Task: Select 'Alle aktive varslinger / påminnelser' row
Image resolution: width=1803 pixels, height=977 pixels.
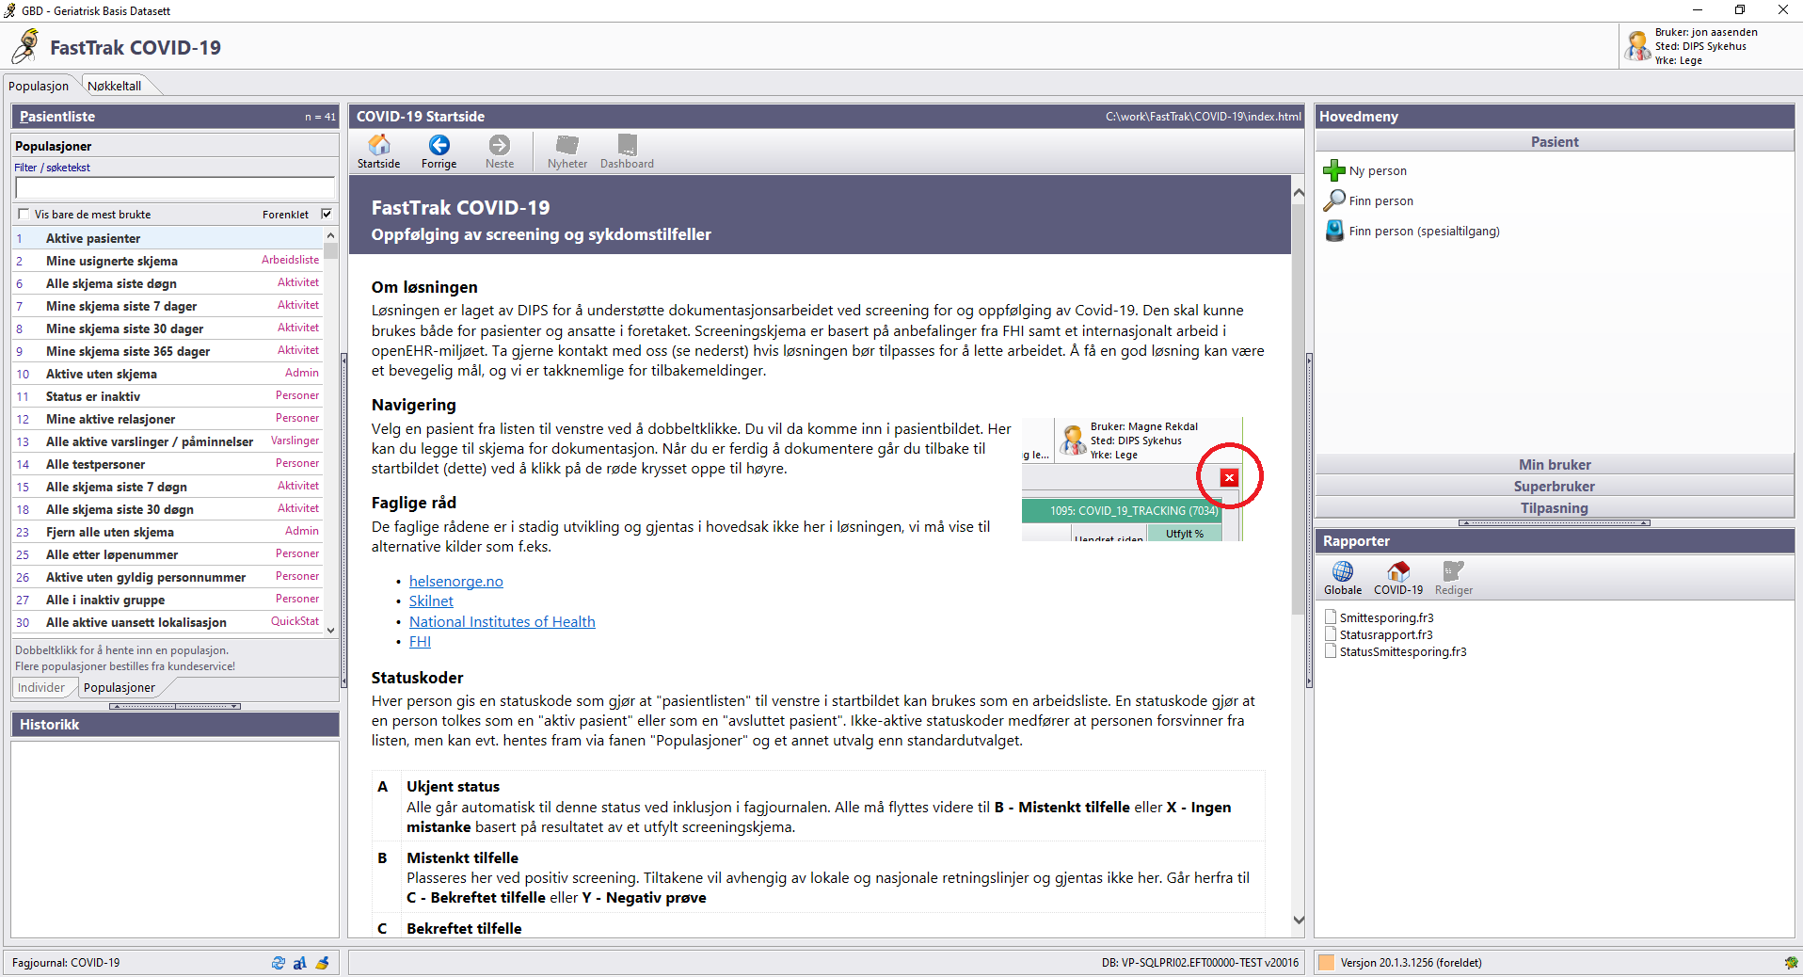Action: pos(168,441)
